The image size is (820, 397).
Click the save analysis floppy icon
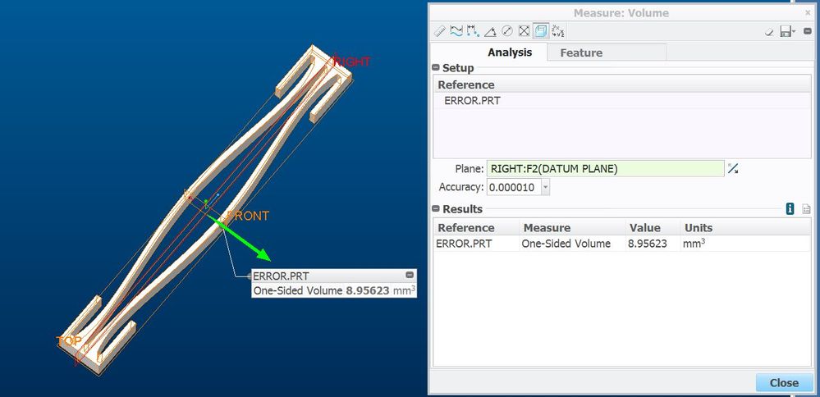785,32
